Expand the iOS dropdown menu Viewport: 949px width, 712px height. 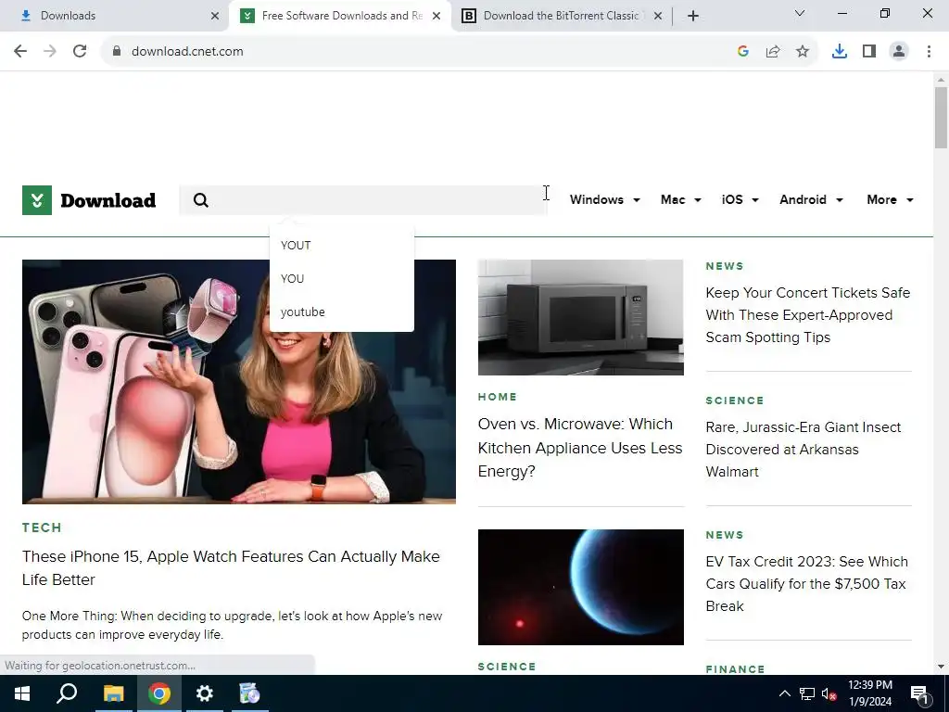tap(740, 200)
